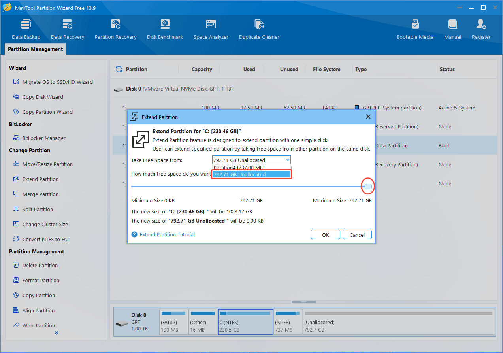Sort by Status column header
503x353 pixels.
coord(447,69)
